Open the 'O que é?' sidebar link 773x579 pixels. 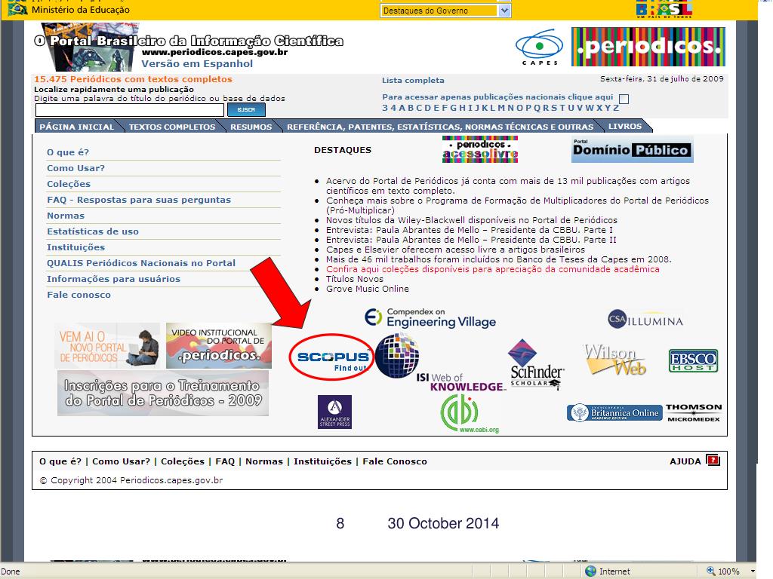68,152
